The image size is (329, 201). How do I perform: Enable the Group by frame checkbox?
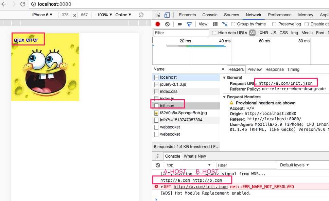233,24
